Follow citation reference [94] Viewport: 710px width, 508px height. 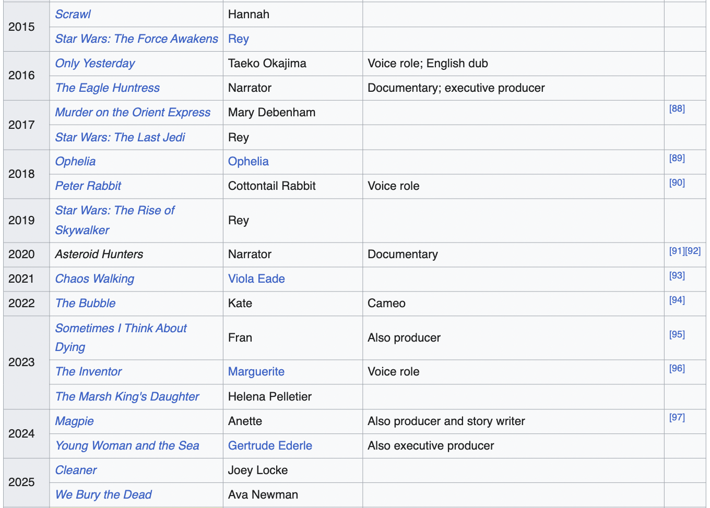point(677,300)
